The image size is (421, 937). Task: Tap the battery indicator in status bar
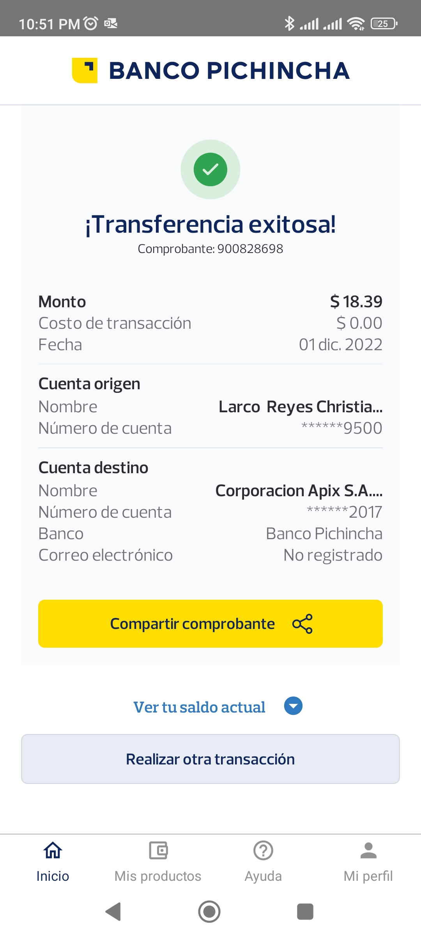tap(384, 24)
